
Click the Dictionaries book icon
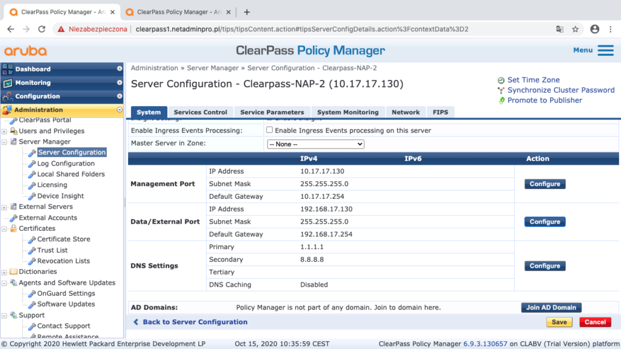pyautogui.click(x=13, y=271)
